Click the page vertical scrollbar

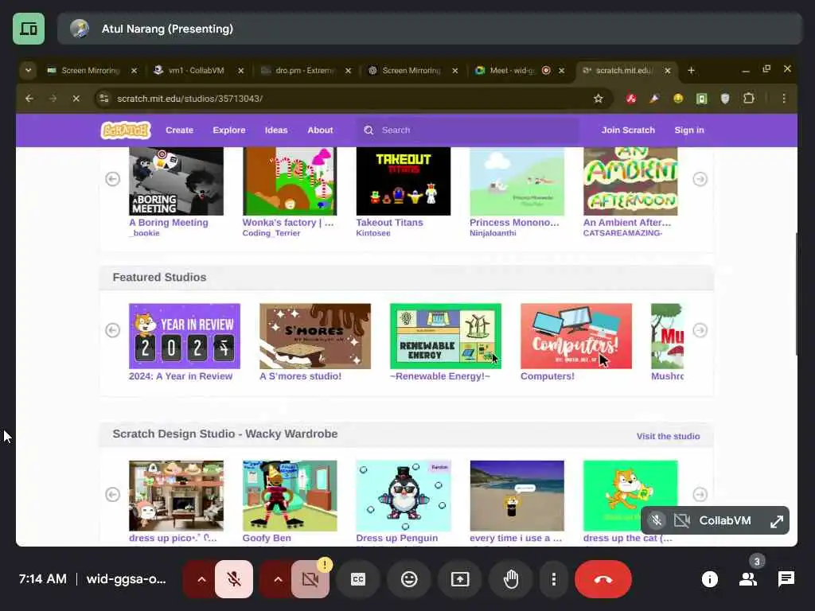pos(796,294)
